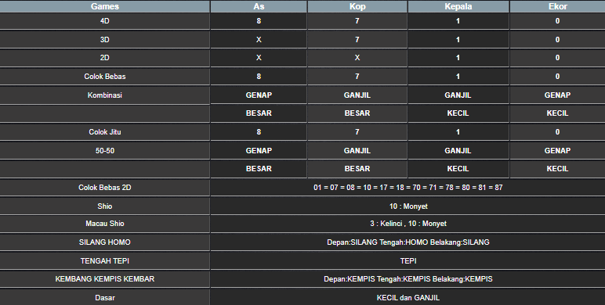
Task: Click Kop value 7 in Colok Jitu row
Action: point(357,132)
